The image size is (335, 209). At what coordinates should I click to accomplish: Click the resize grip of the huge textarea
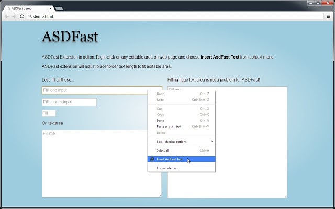point(286,196)
